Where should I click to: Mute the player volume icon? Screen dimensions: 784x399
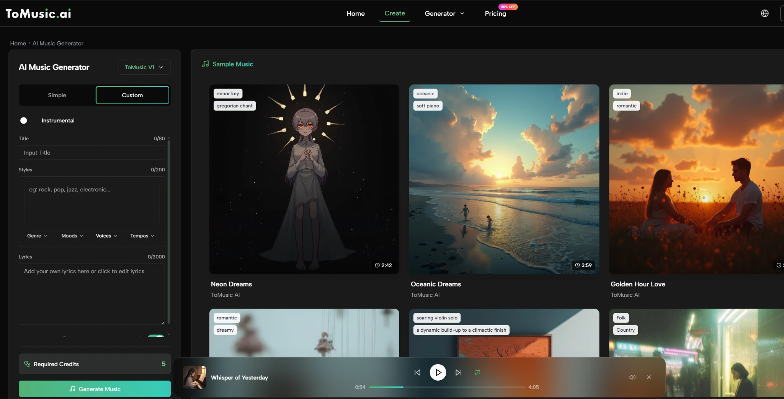click(x=632, y=377)
